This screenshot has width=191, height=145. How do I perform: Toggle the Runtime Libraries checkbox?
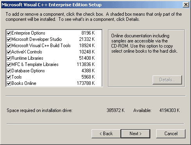point(9,58)
